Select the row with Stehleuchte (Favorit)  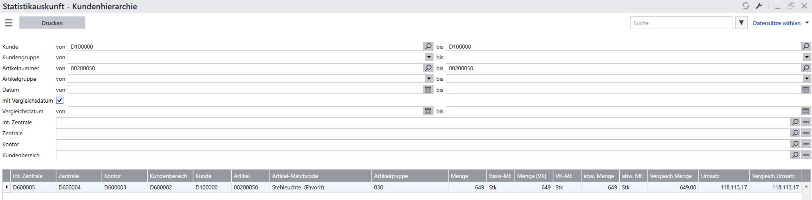coord(298,187)
